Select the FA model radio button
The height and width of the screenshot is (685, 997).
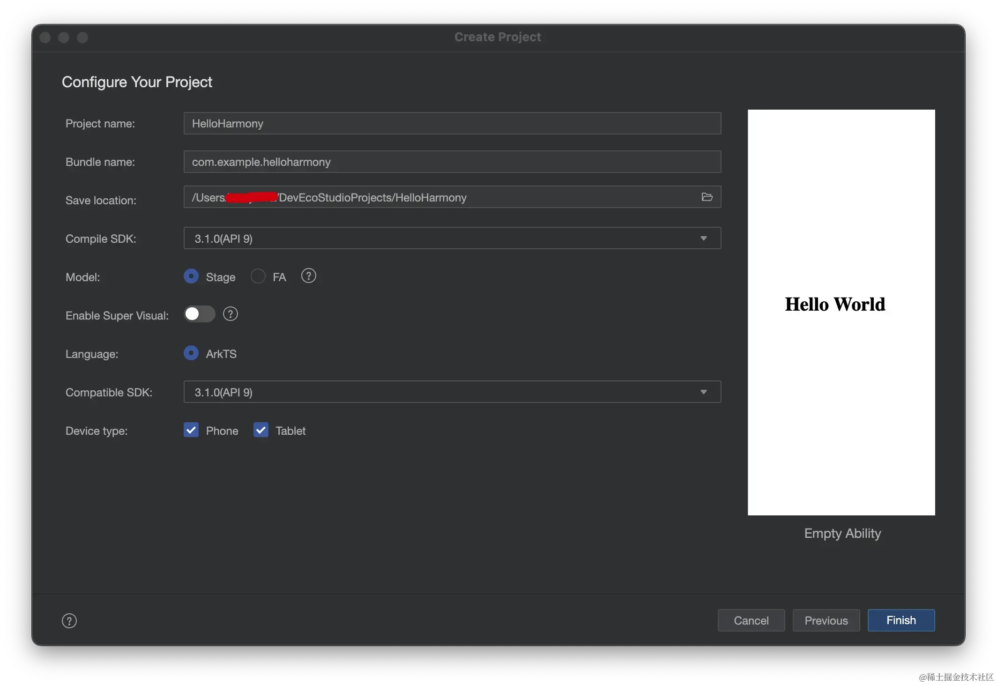258,276
